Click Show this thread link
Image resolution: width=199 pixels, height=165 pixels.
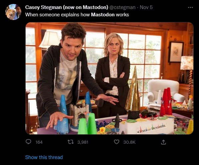pos(44,157)
